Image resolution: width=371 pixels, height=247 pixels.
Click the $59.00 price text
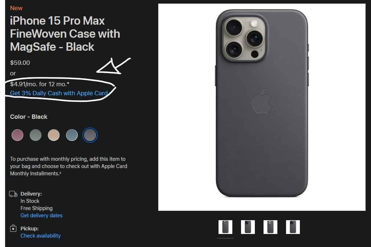pyautogui.click(x=20, y=63)
